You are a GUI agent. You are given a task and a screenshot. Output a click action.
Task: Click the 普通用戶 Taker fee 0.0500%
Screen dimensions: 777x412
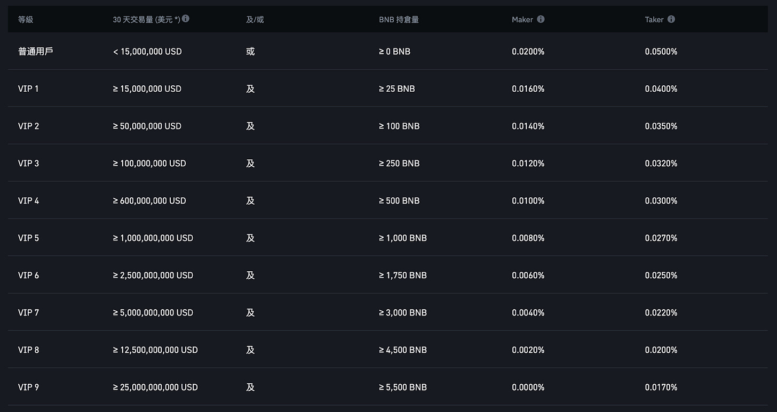tap(661, 52)
